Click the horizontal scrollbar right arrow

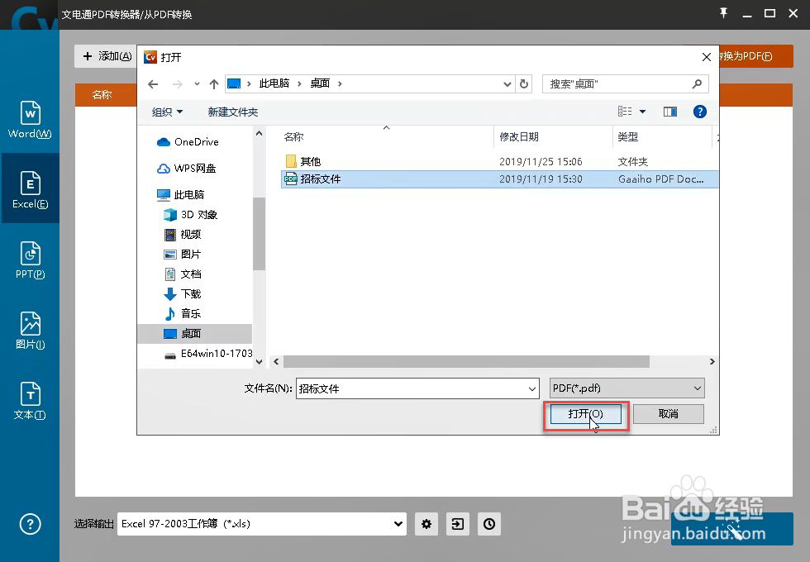coord(712,362)
